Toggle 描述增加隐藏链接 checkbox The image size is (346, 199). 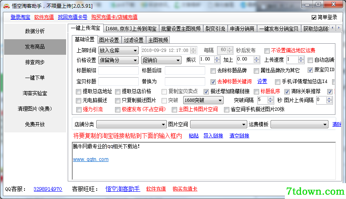click(206, 92)
